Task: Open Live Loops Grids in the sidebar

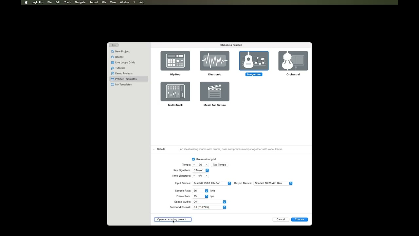Action: coord(125,62)
